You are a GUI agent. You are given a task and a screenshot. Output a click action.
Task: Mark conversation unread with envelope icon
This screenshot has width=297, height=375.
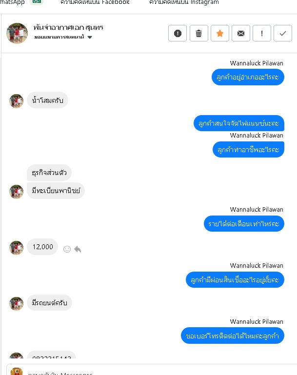pos(241,33)
